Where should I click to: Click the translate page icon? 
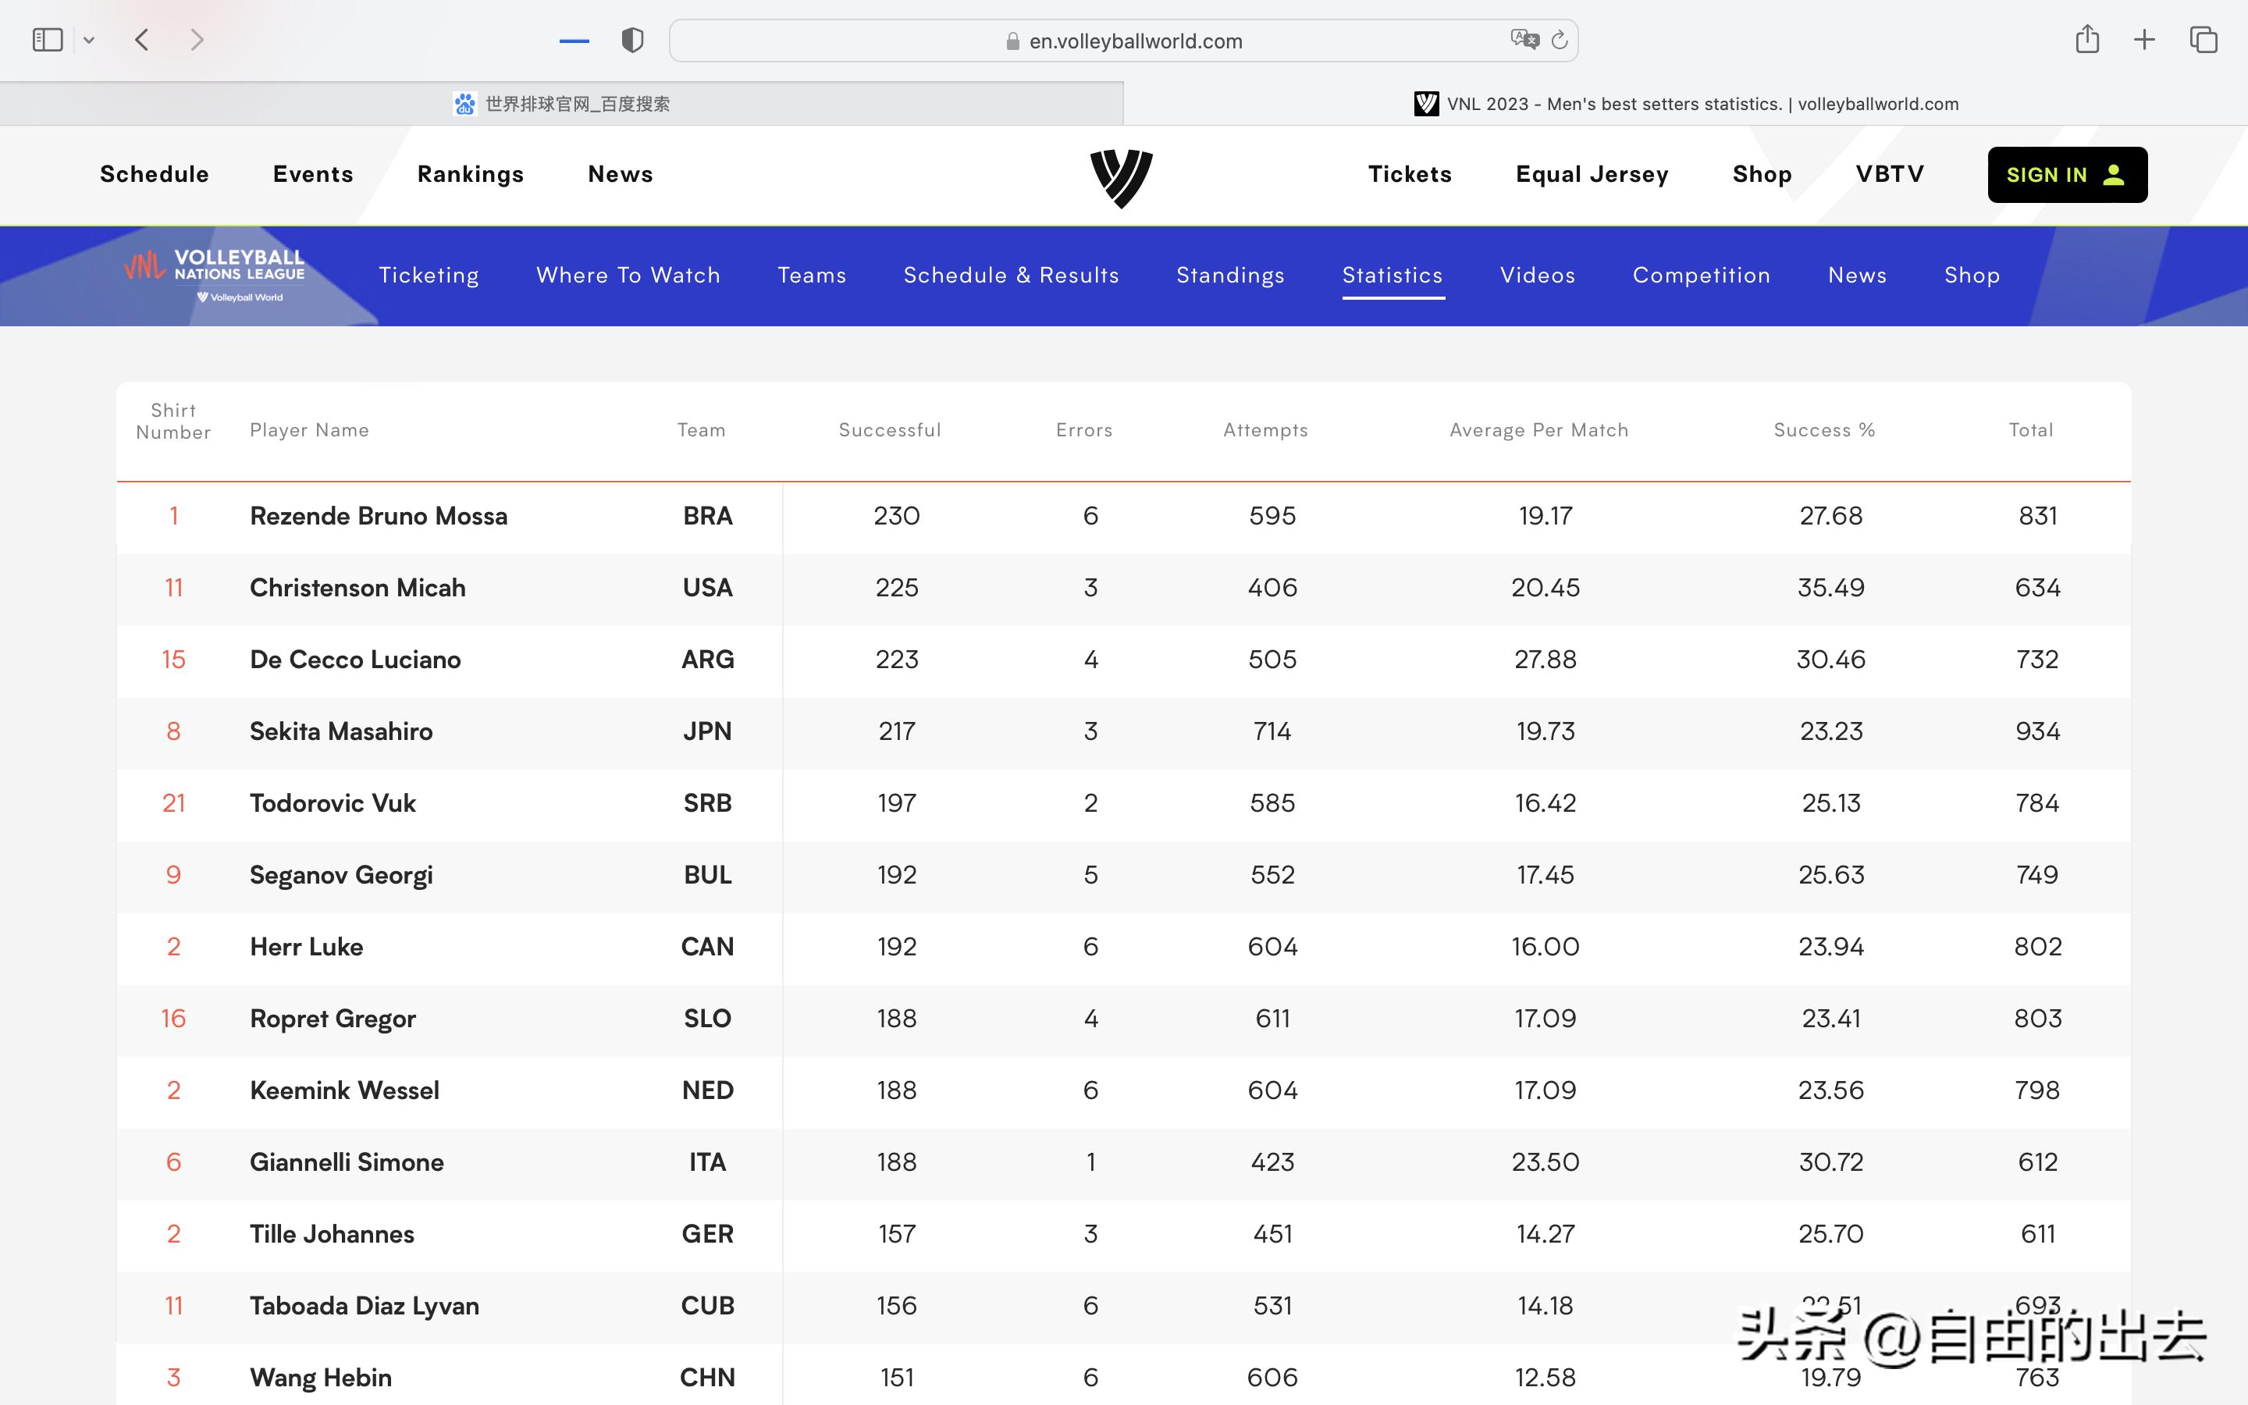(1524, 40)
